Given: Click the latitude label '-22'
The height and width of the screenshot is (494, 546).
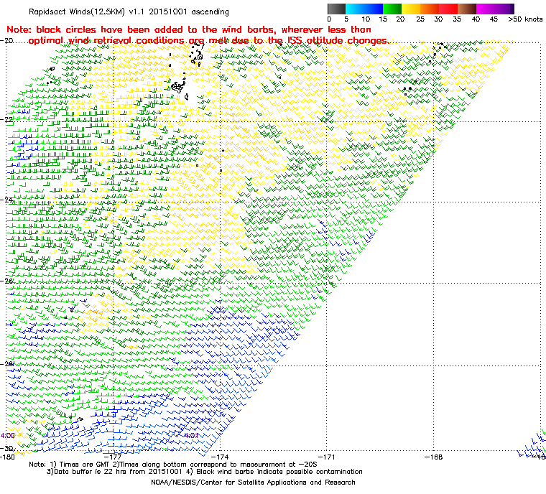Looking at the screenshot, I should pos(6,119).
